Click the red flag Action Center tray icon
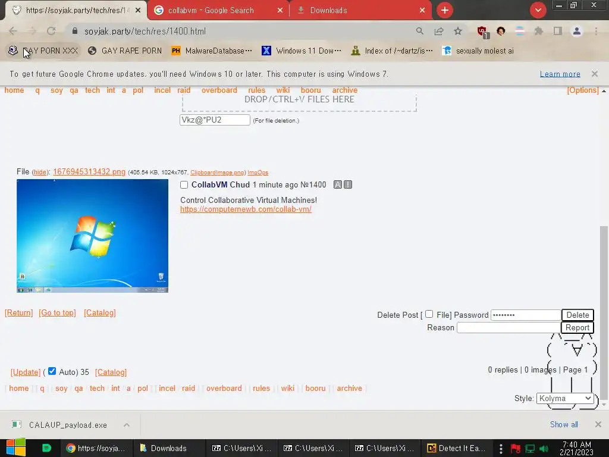This screenshot has width=609, height=457. (516, 449)
